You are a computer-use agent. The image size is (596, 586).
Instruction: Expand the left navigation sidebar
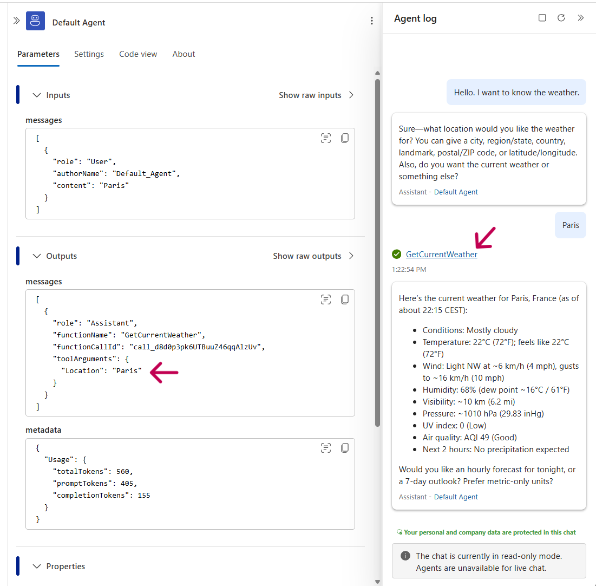tap(17, 21)
